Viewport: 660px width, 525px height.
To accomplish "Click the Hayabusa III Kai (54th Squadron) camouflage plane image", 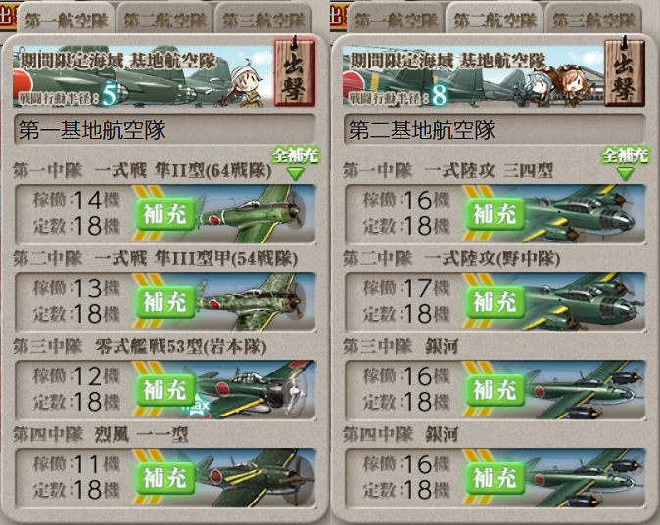I will [x=253, y=302].
